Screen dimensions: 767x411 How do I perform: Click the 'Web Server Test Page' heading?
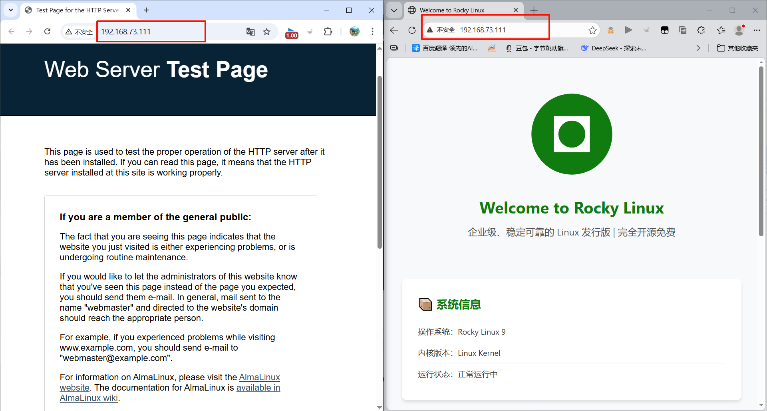(x=156, y=70)
